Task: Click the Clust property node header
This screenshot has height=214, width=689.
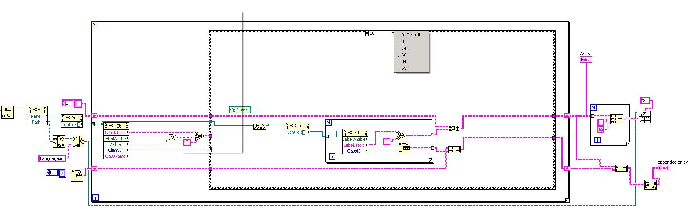Action: (x=297, y=126)
